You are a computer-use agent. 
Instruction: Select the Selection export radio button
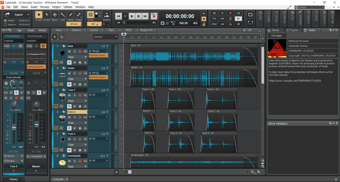pos(5,24)
